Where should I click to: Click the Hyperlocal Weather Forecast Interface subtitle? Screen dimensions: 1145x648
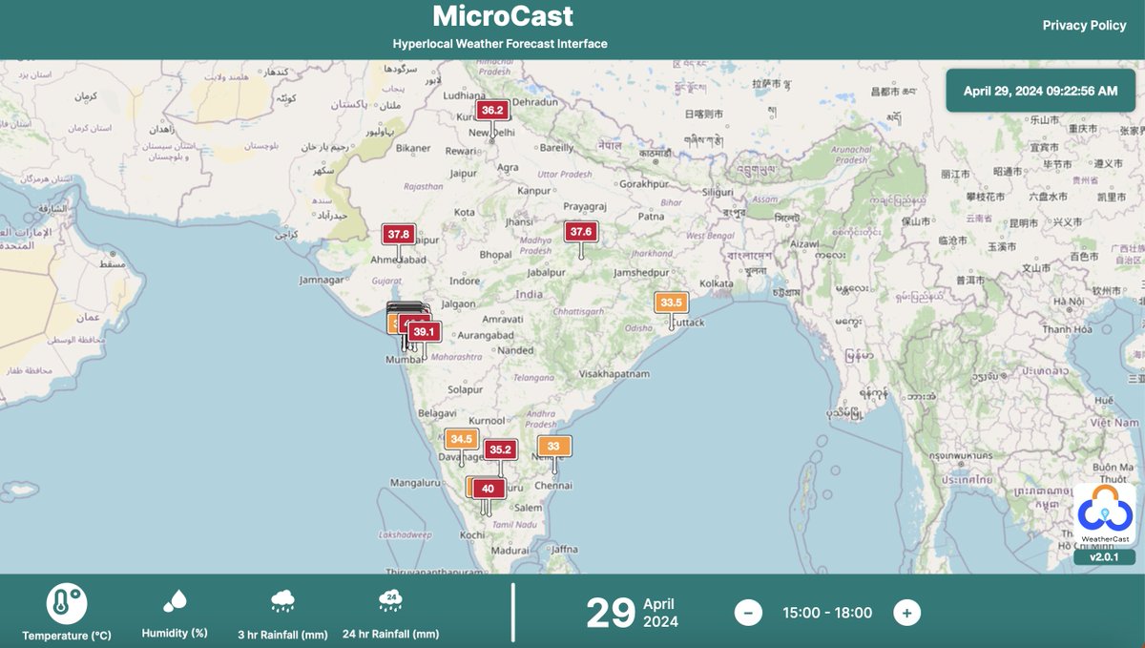pyautogui.click(x=500, y=44)
